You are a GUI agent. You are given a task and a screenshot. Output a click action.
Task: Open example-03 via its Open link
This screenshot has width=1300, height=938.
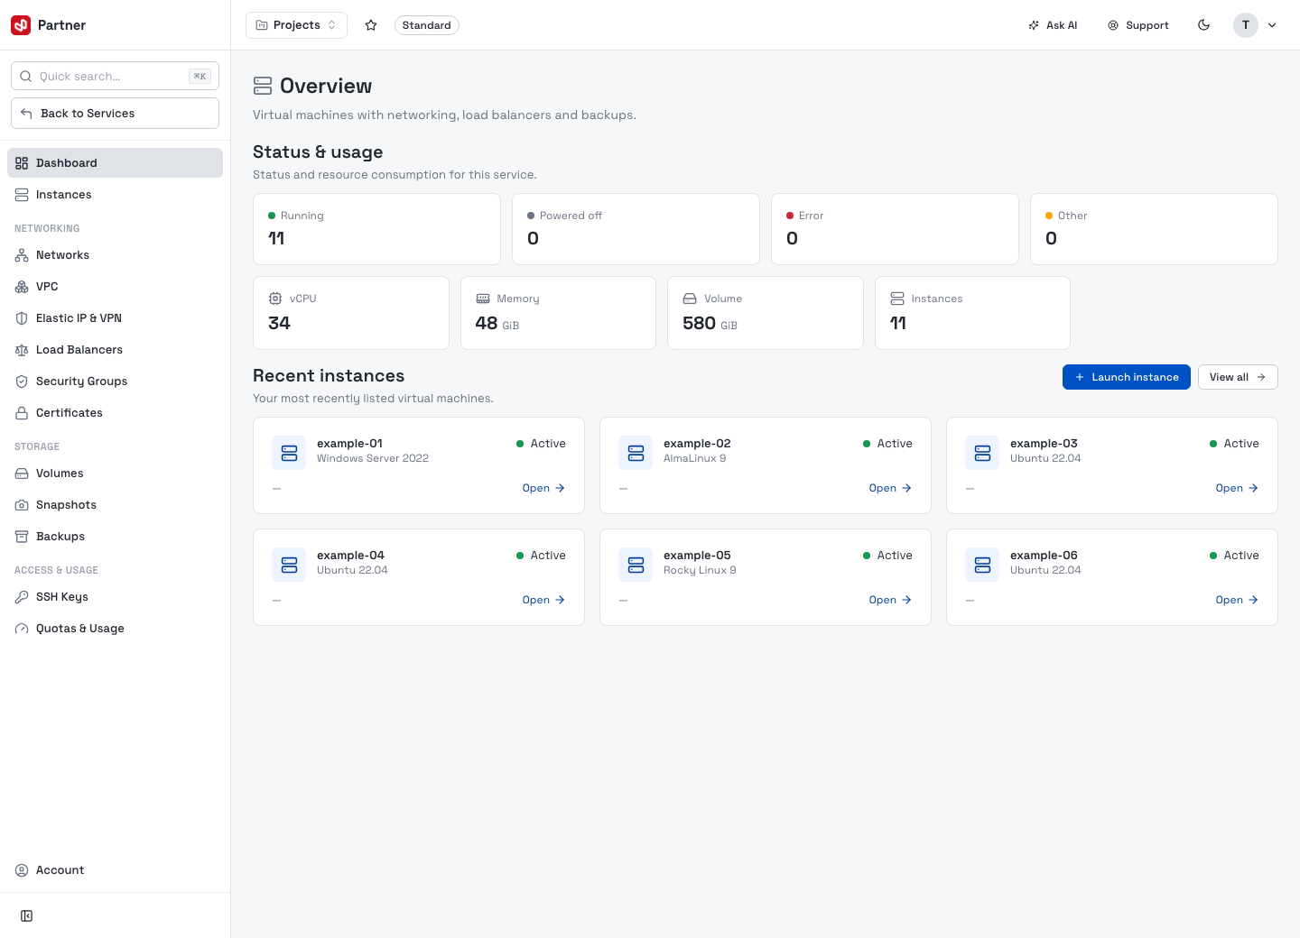[x=1237, y=488]
